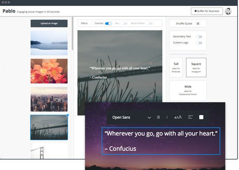Change text size with AAA icon
239x170 pixels.
(178, 117)
